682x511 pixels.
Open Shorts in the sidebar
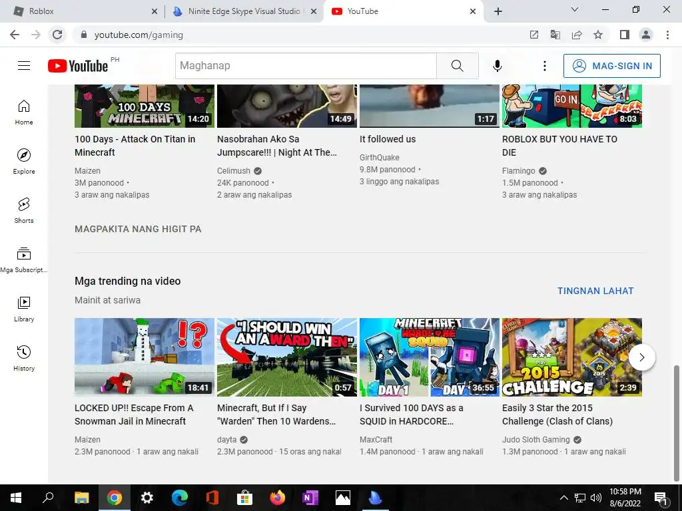(24, 210)
